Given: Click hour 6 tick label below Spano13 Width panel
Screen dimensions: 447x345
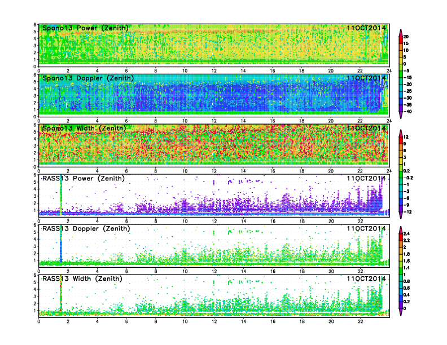Looking at the screenshot, I should click(126, 171).
